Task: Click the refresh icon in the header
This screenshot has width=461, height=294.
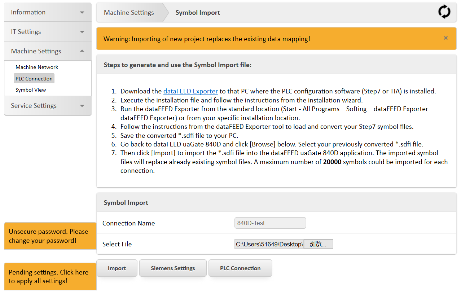Action: [x=444, y=12]
